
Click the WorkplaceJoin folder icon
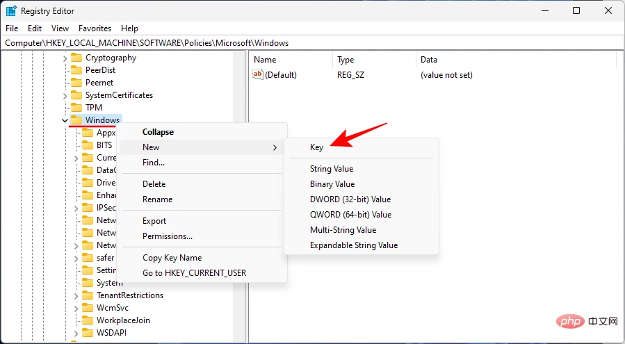tap(88, 320)
